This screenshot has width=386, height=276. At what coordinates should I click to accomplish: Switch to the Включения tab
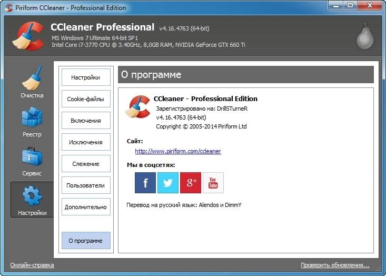coord(86,121)
